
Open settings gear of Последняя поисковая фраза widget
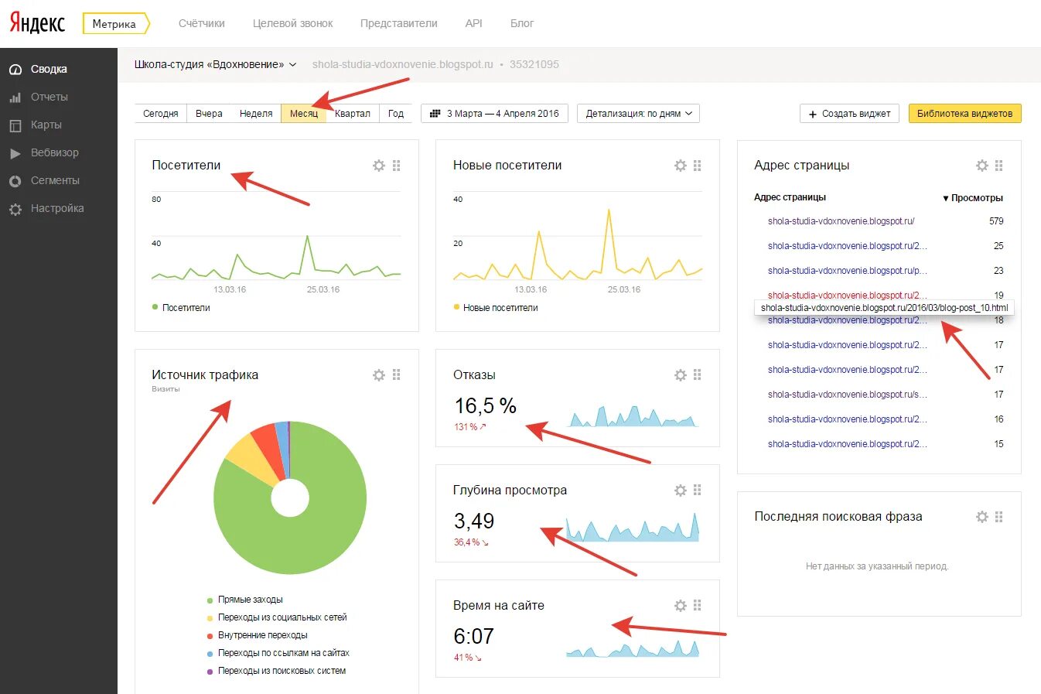982,517
